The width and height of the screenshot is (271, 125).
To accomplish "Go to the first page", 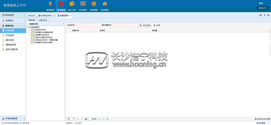I will click(78, 119).
